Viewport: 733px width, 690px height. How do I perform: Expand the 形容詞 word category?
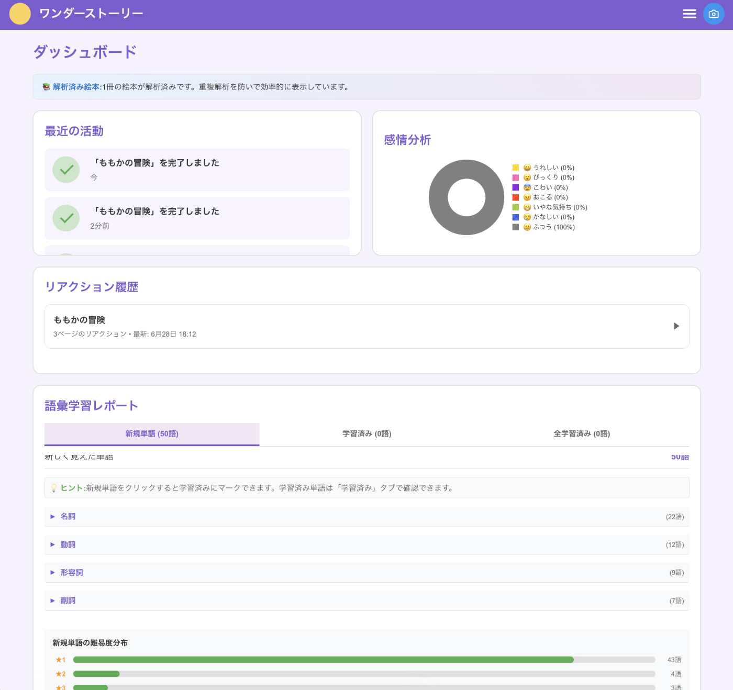click(366, 573)
